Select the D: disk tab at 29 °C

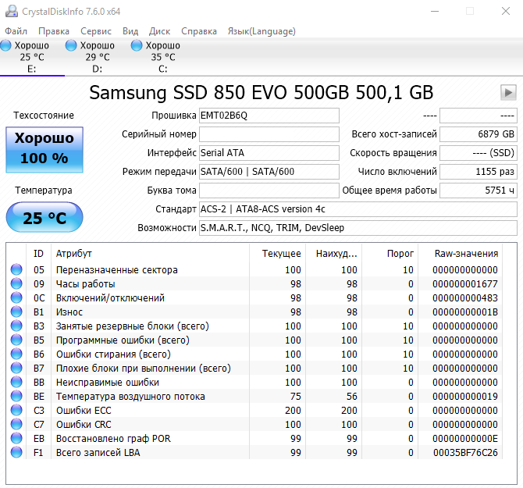97,57
